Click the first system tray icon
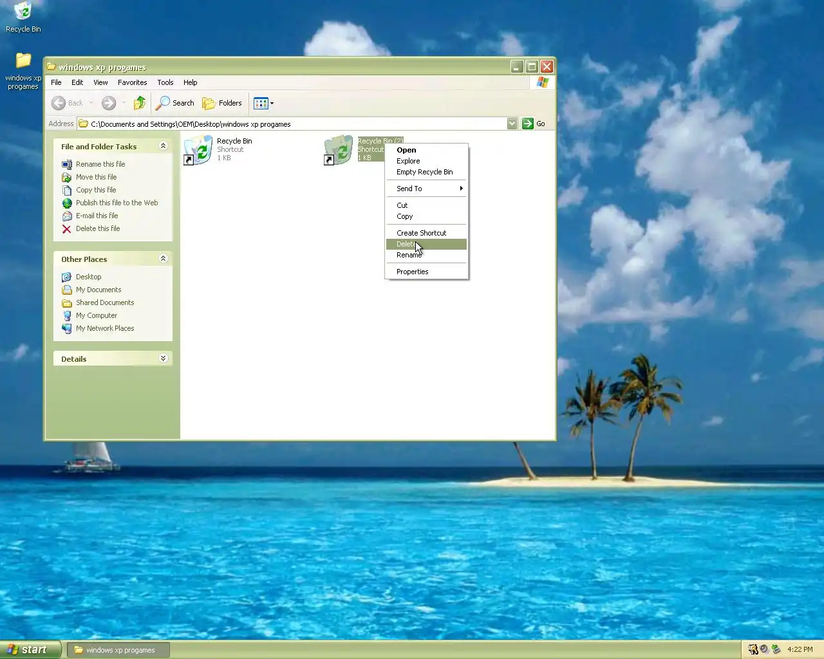The width and height of the screenshot is (824, 659). (753, 649)
